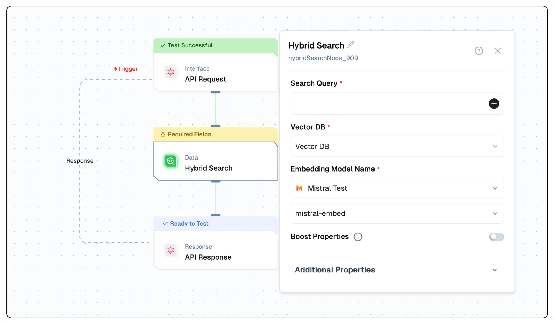Click the pencil edit icon beside Hybrid Search title
Screen dimensions: 554x324
point(351,45)
